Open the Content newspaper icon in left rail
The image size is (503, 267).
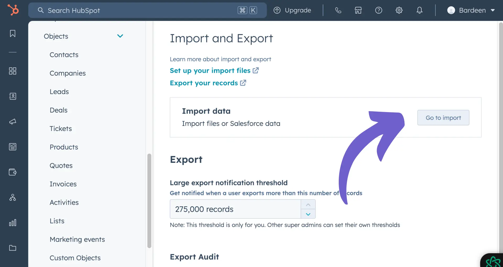coord(13,147)
